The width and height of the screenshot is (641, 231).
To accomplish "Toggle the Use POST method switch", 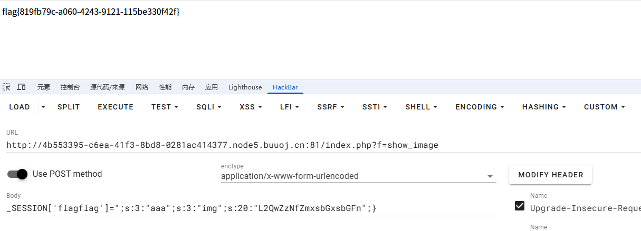I will click(x=17, y=174).
